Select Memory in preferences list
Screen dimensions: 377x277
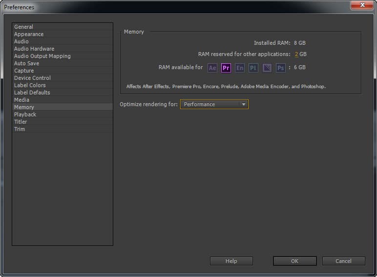pos(63,107)
